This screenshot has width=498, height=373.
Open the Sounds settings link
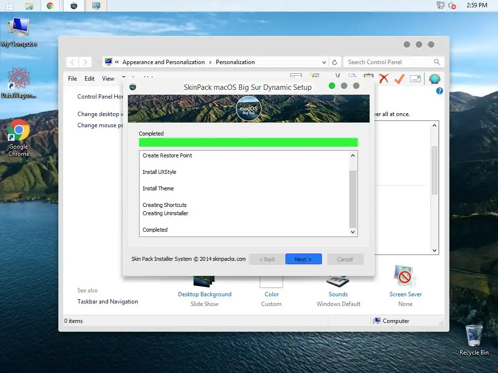coord(338,294)
